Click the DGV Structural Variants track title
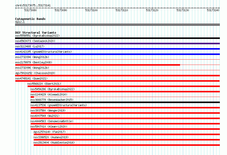 pos(36,33)
